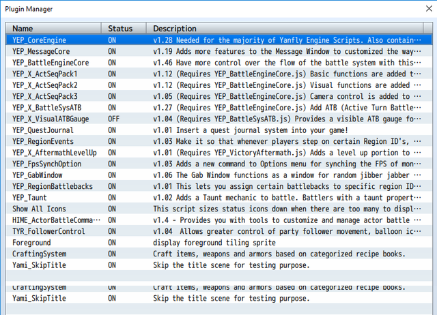437x315 pixels.
Task: Select the YEP_MessageCore plugin name
Action: 41,52
